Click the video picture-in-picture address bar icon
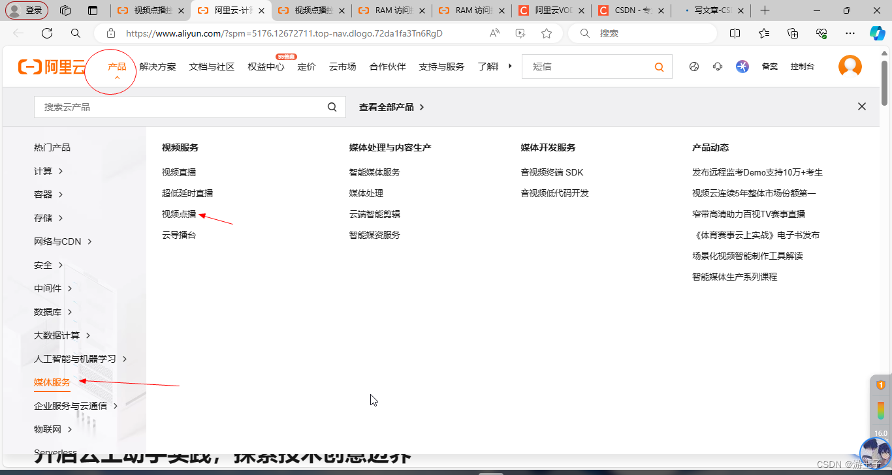Image resolution: width=892 pixels, height=475 pixels. [520, 33]
